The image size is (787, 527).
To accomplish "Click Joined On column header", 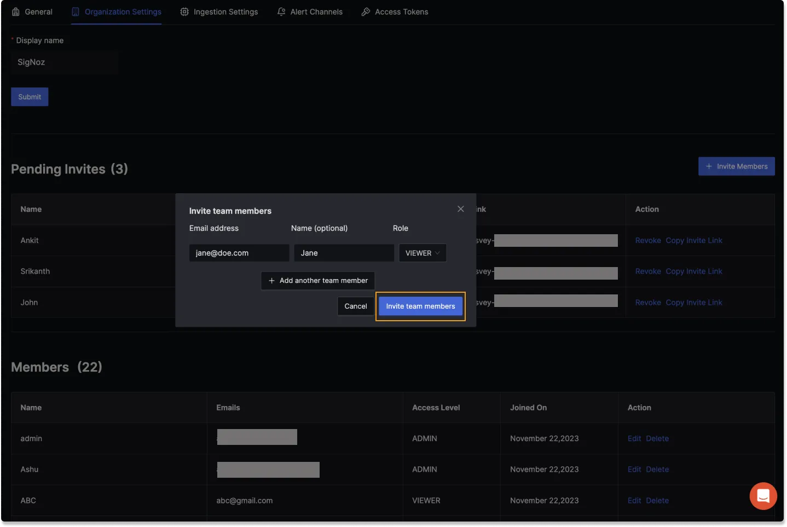I will (x=528, y=408).
